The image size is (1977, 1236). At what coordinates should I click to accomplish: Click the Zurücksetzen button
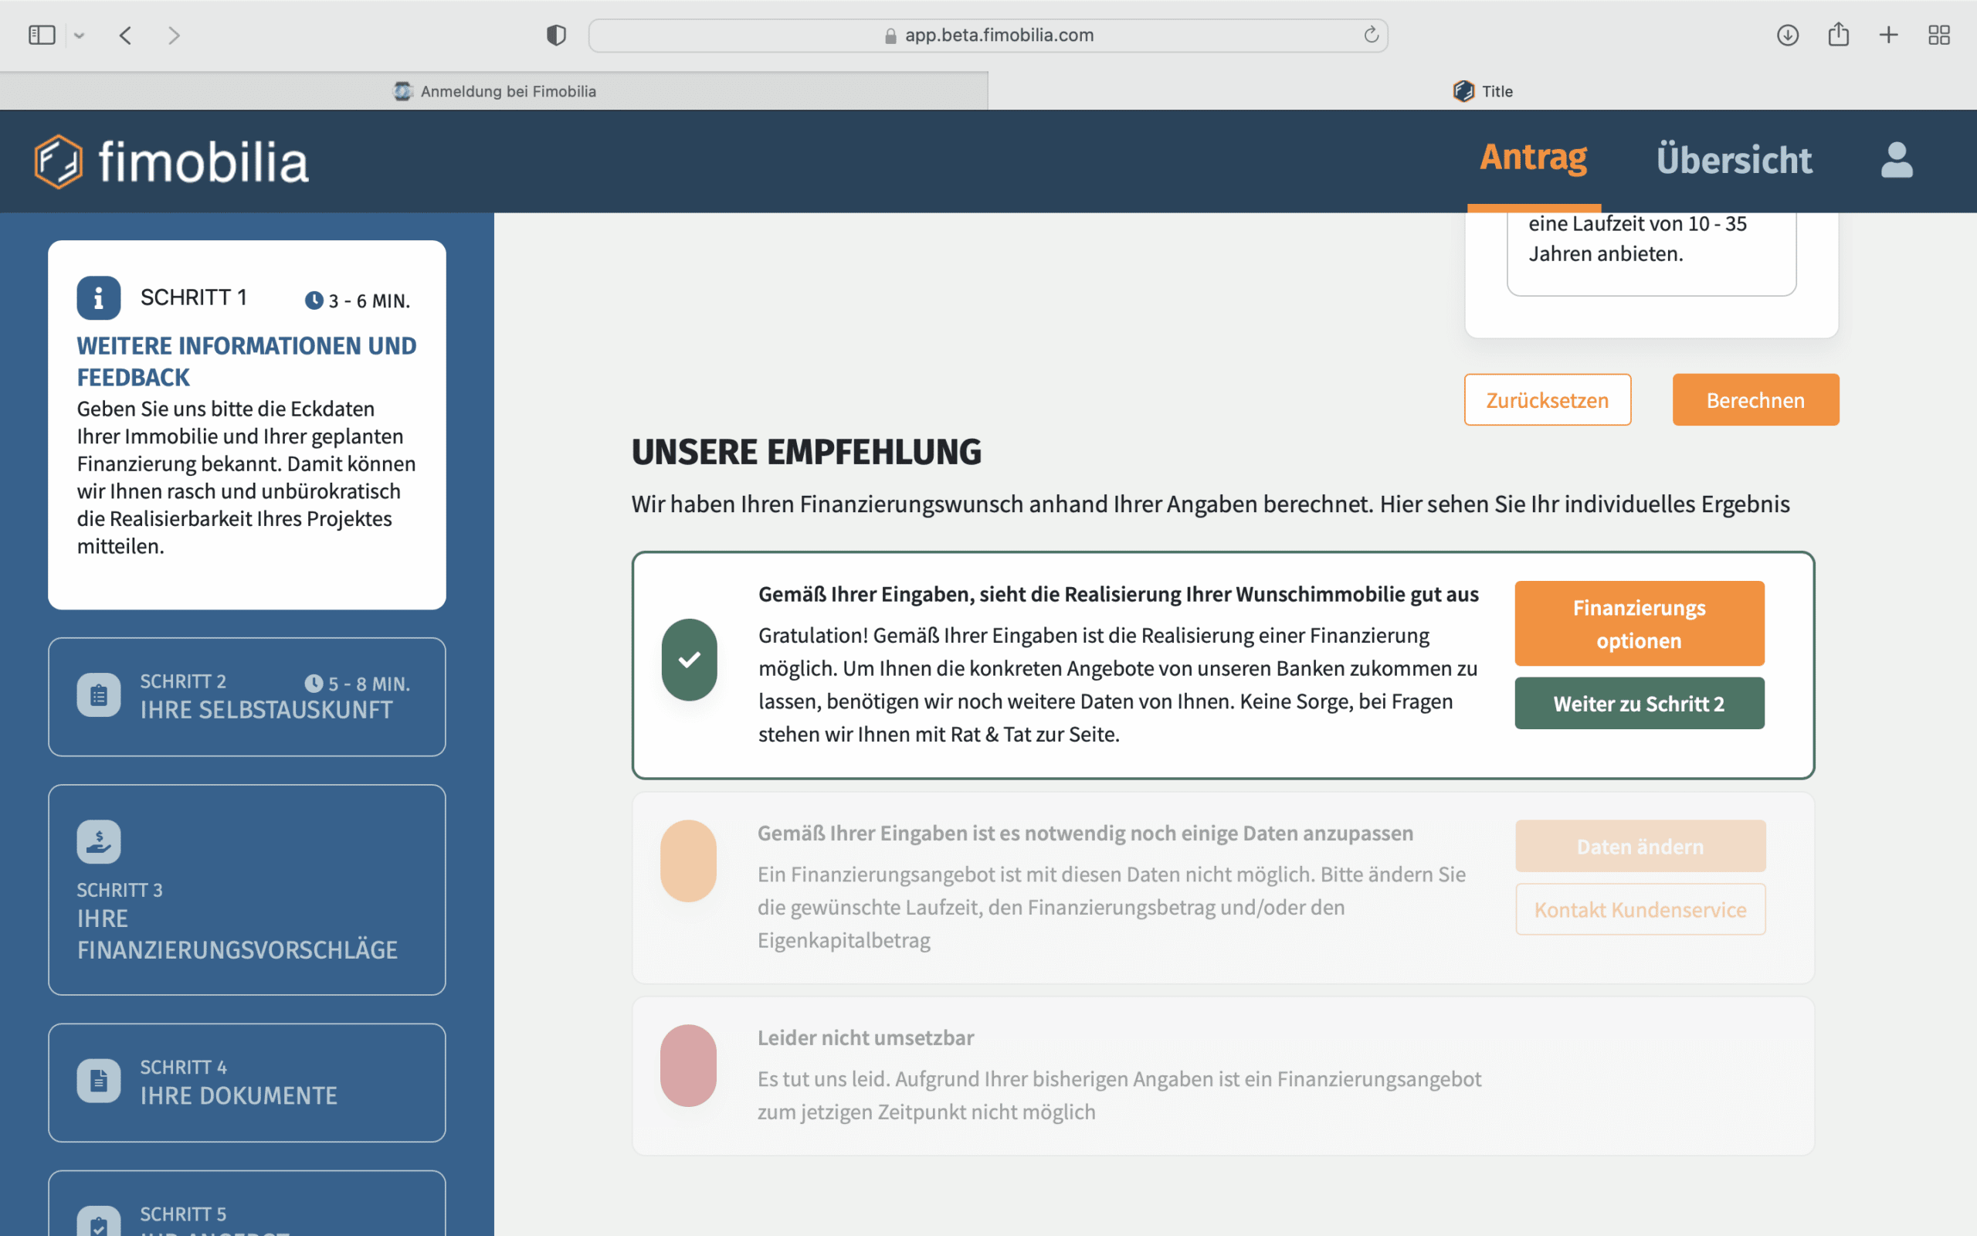pyautogui.click(x=1548, y=399)
